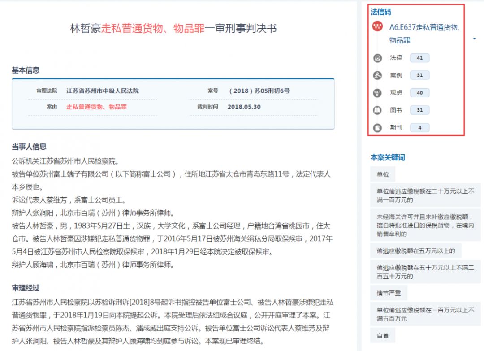
Task: Click keyword 单位偷逃应缴税额在一百万元以上不满五百万元
Action: 425,314
